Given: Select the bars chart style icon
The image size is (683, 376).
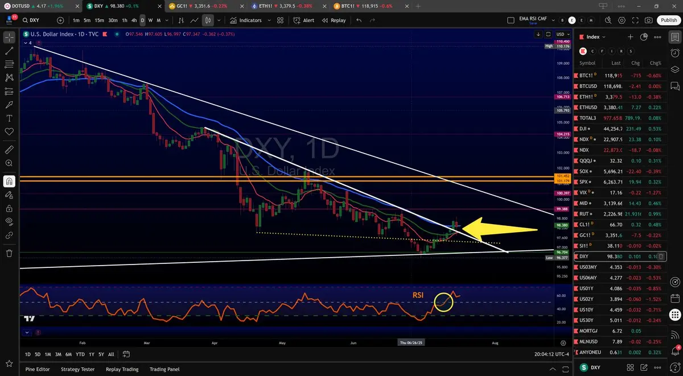Looking at the screenshot, I should [180, 20].
